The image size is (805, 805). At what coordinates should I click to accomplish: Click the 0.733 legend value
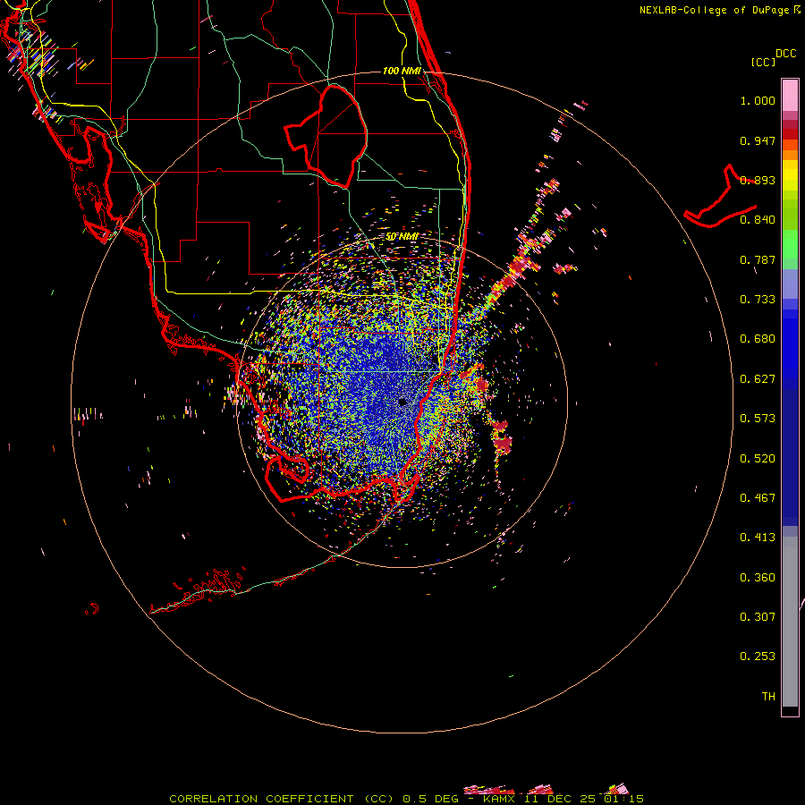tap(758, 300)
